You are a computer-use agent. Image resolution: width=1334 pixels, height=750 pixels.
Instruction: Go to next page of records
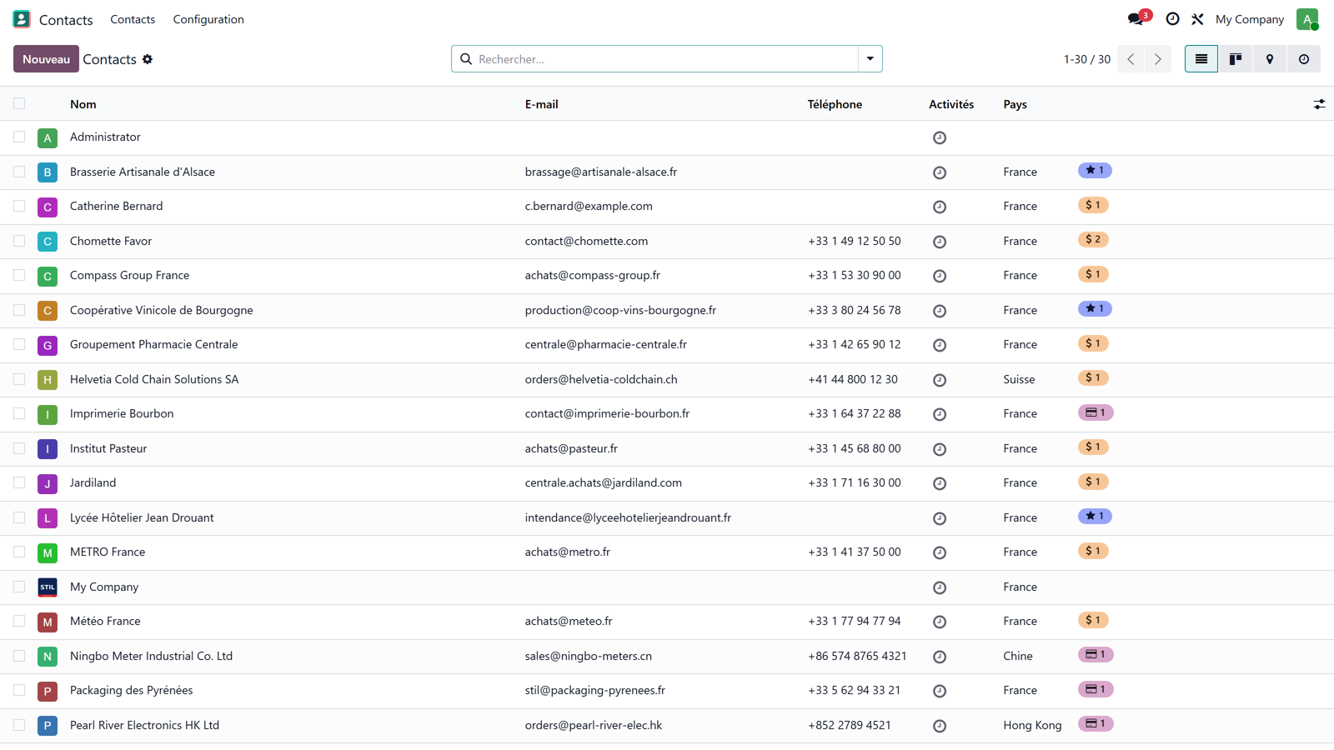pyautogui.click(x=1157, y=59)
